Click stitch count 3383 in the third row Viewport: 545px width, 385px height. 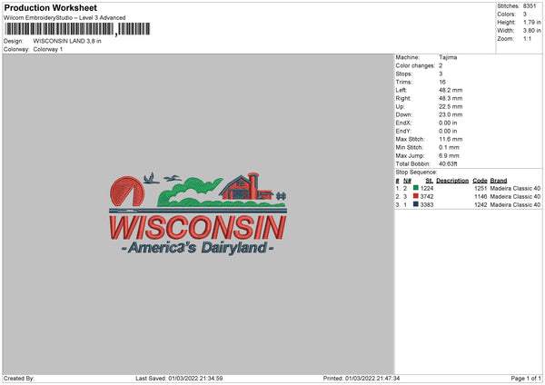pyautogui.click(x=427, y=205)
